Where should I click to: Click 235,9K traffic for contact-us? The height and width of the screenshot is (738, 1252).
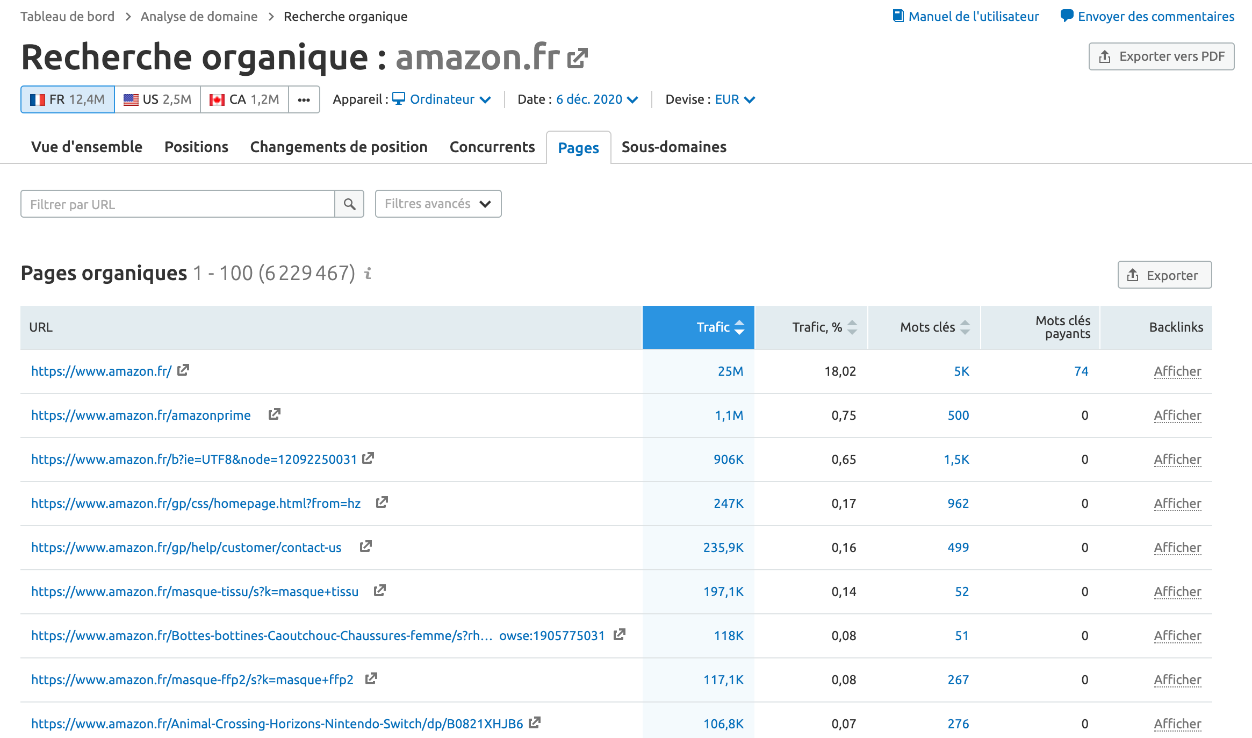[x=723, y=547]
